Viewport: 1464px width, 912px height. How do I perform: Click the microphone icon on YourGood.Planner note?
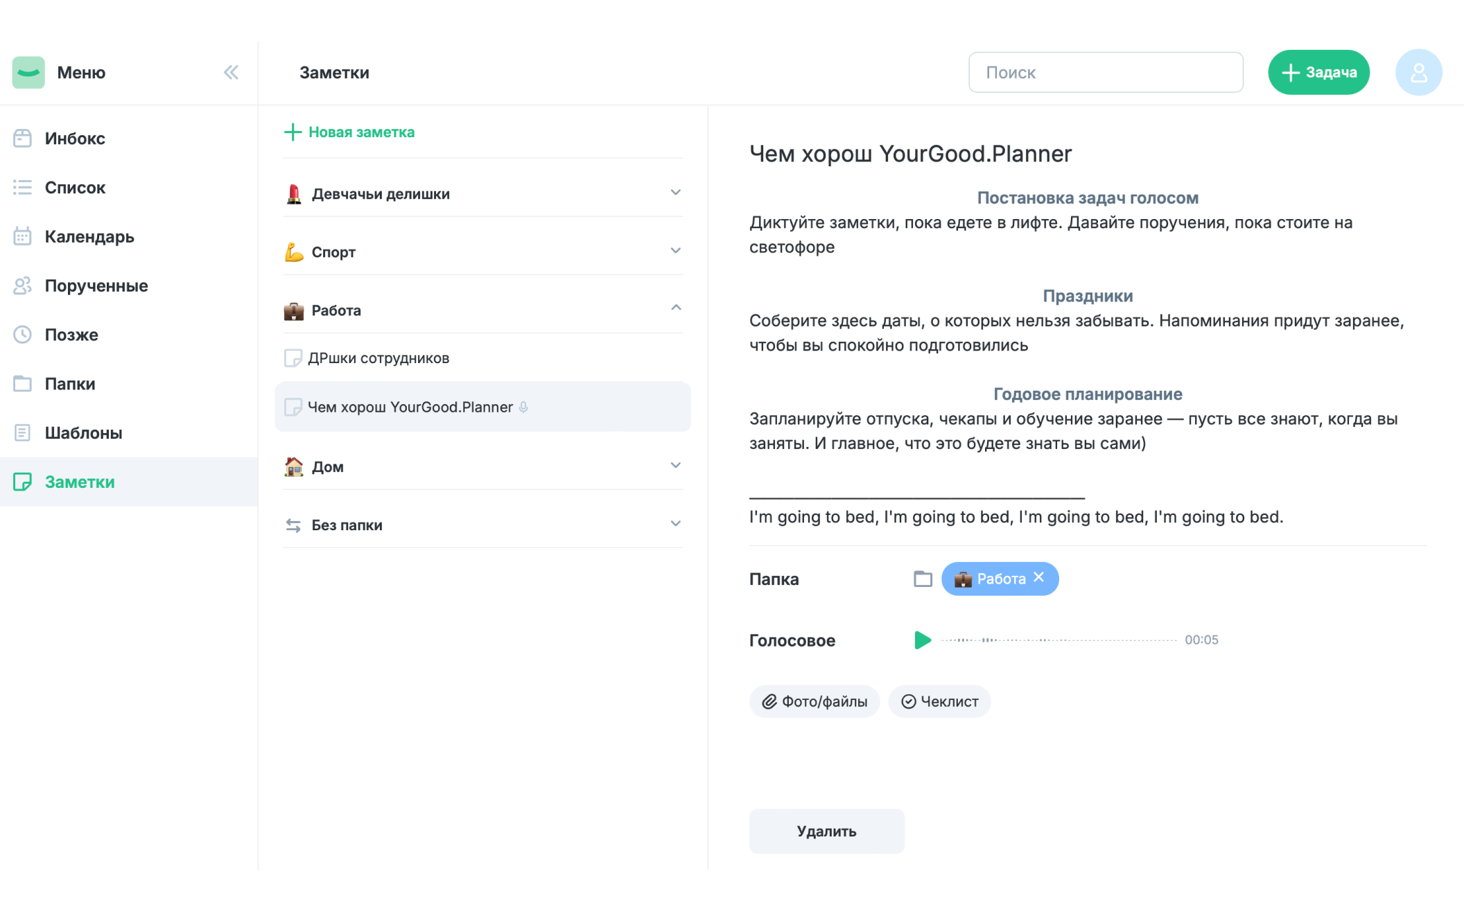coord(523,407)
